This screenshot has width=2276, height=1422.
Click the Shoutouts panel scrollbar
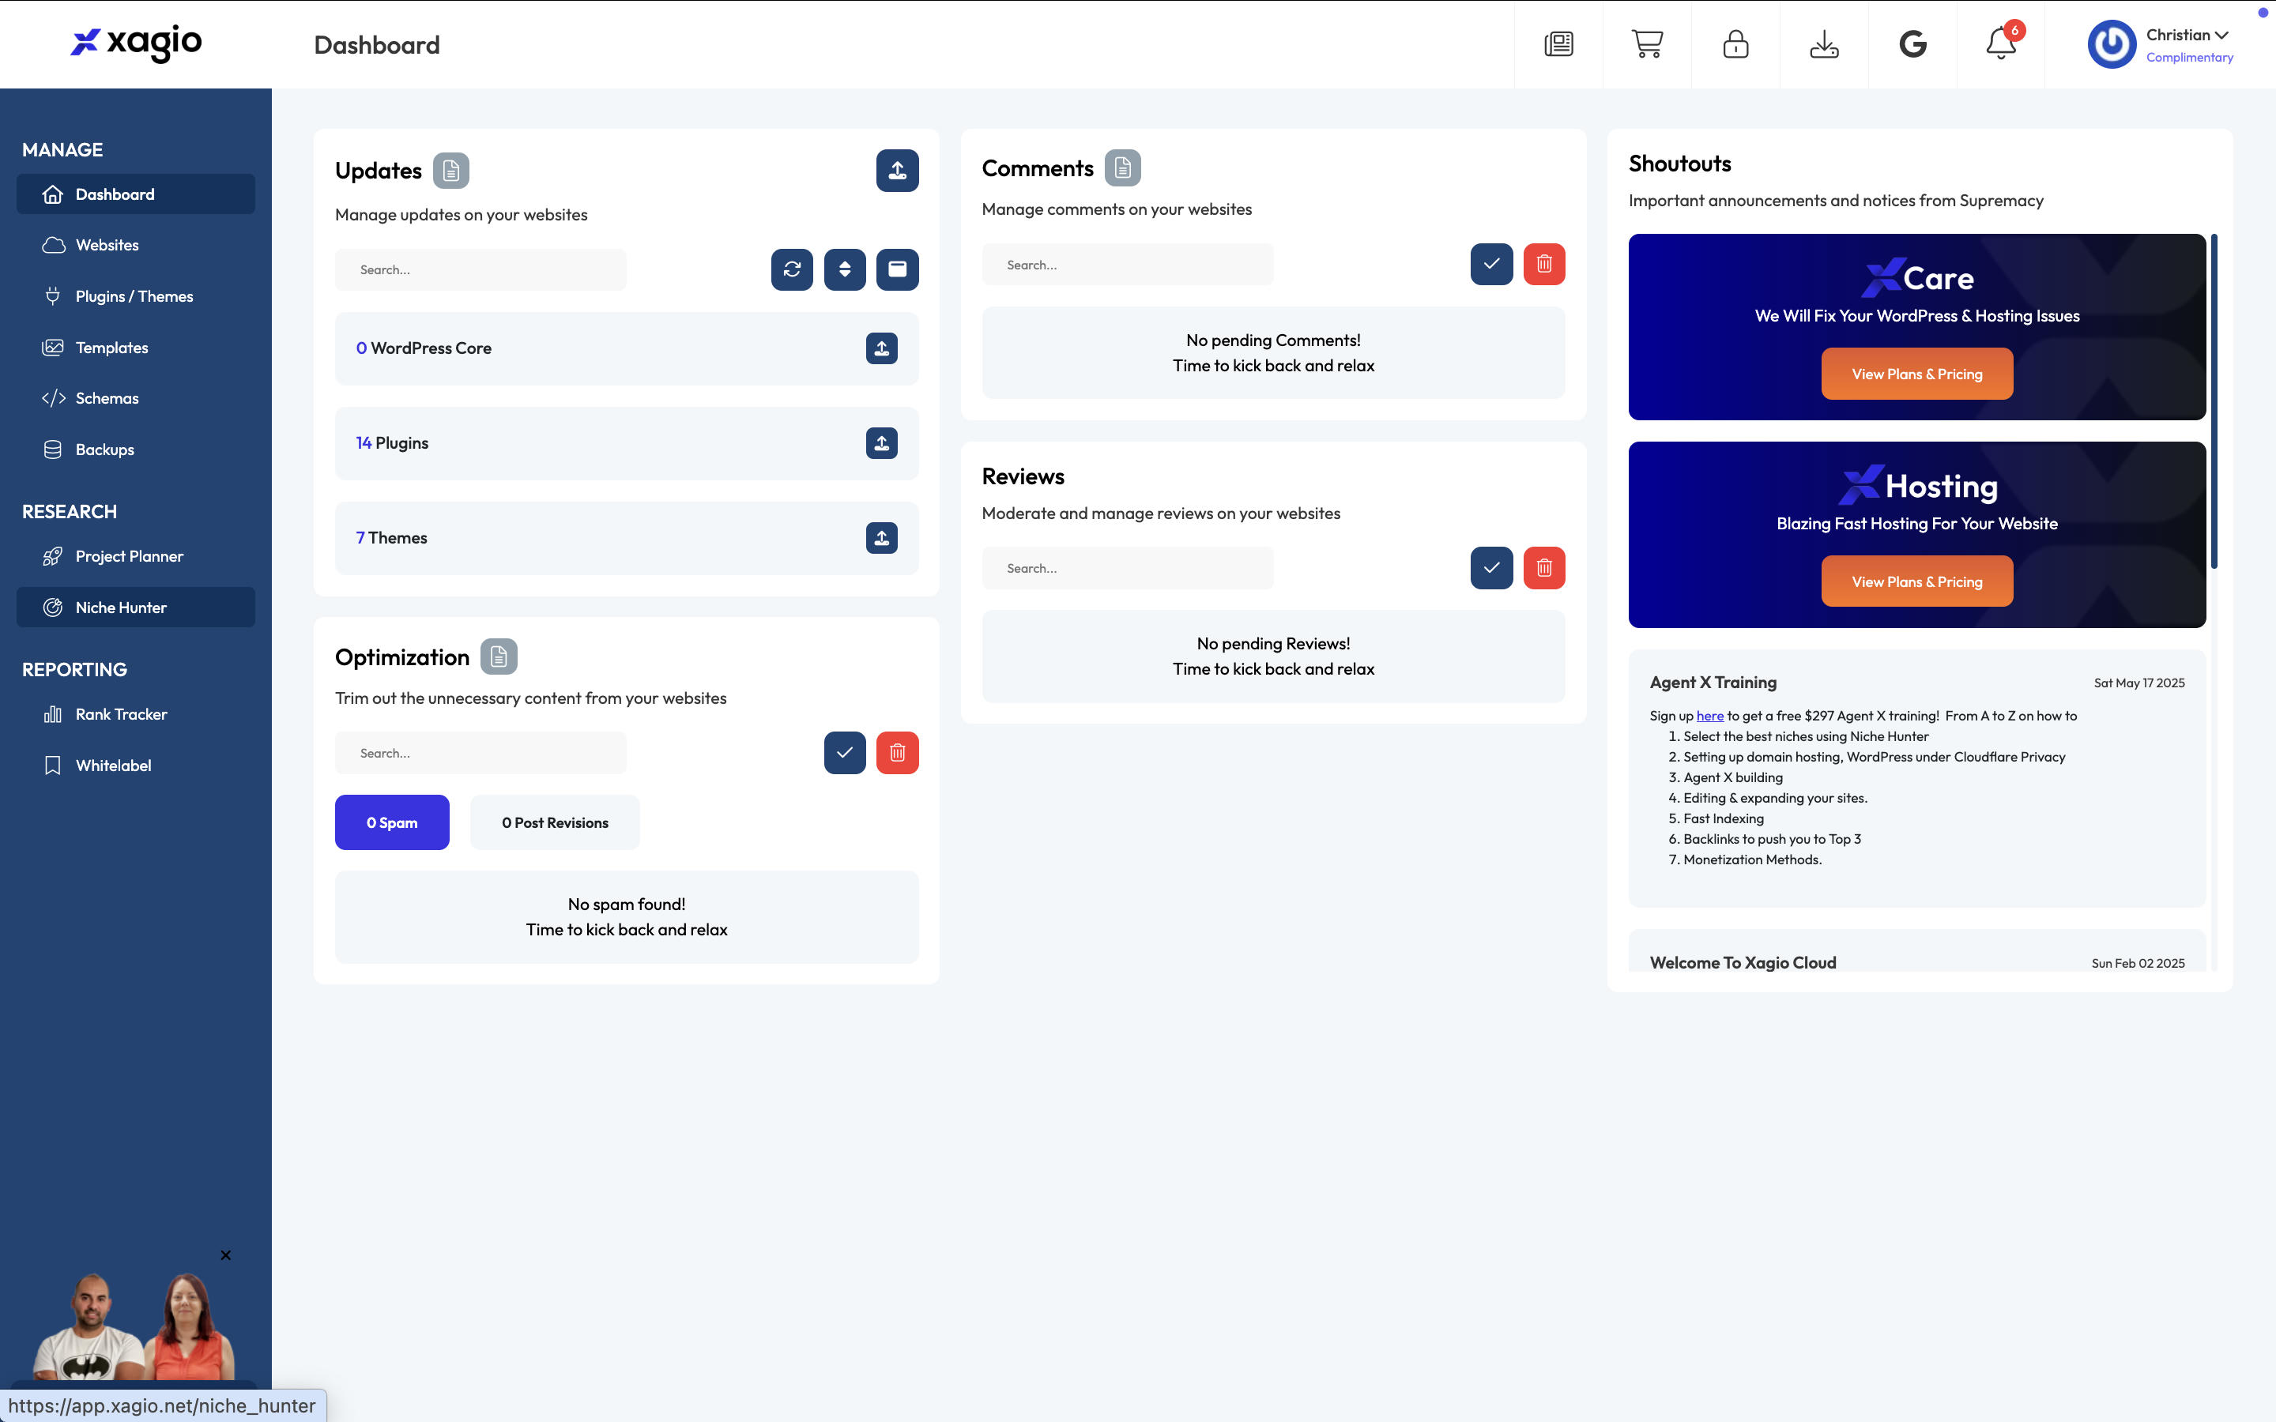click(2214, 401)
